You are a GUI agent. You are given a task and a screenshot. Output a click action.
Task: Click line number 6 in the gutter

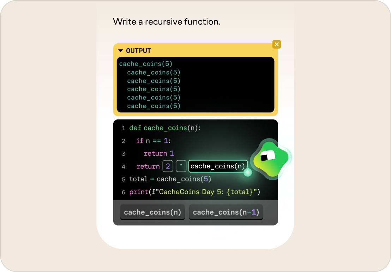click(124, 192)
